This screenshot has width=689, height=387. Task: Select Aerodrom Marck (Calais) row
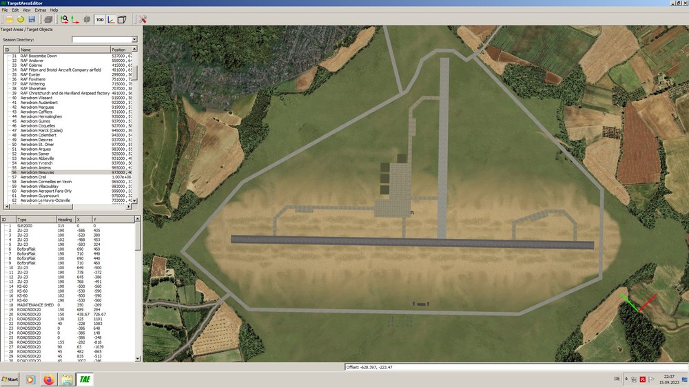[42, 130]
